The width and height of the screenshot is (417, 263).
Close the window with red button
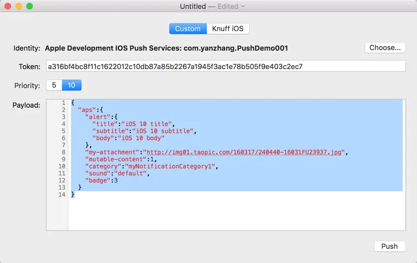[8, 6]
